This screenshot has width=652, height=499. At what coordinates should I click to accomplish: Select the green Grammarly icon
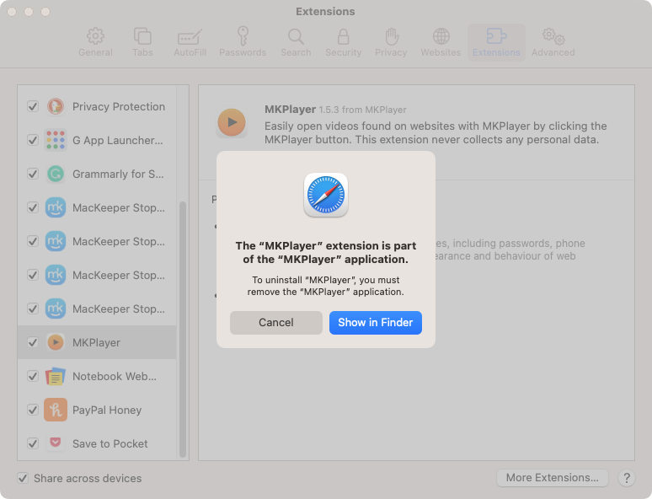coord(56,174)
